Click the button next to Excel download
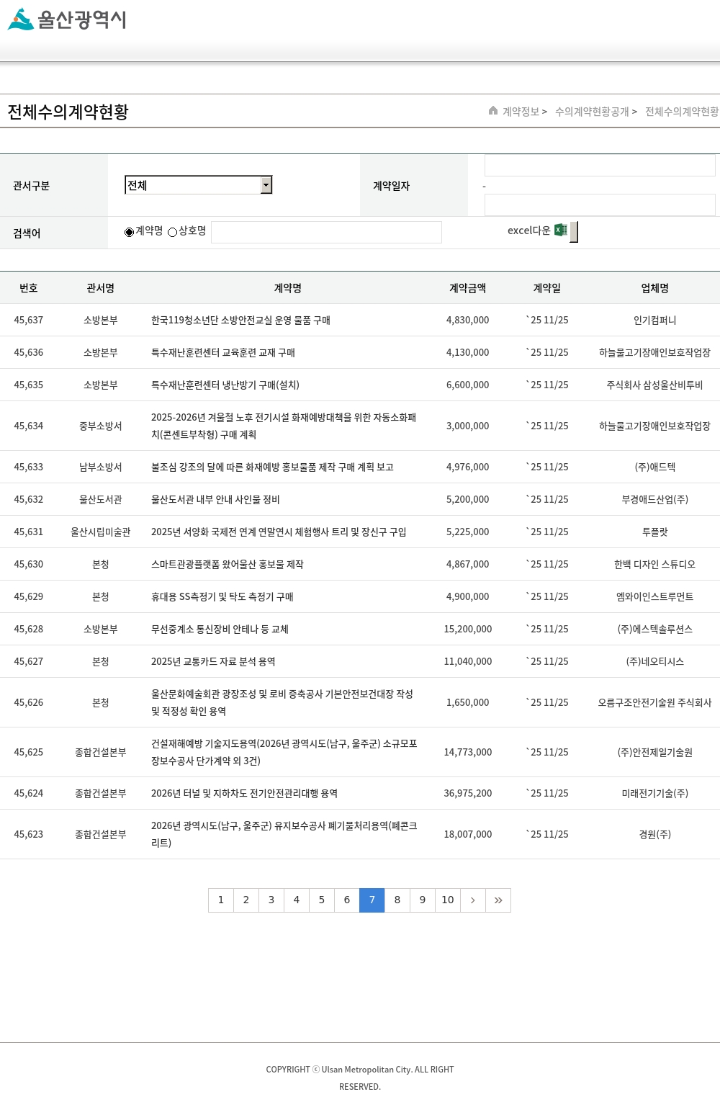Image resolution: width=720 pixels, height=1115 pixels. point(574,232)
